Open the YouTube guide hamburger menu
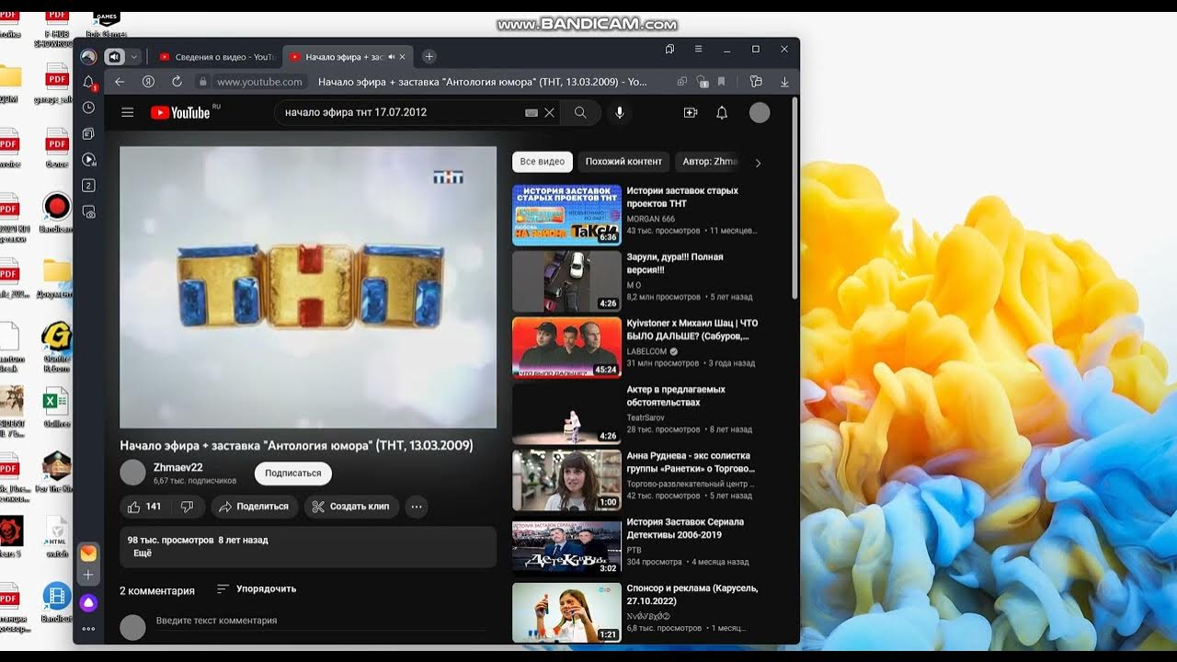 [x=128, y=112]
